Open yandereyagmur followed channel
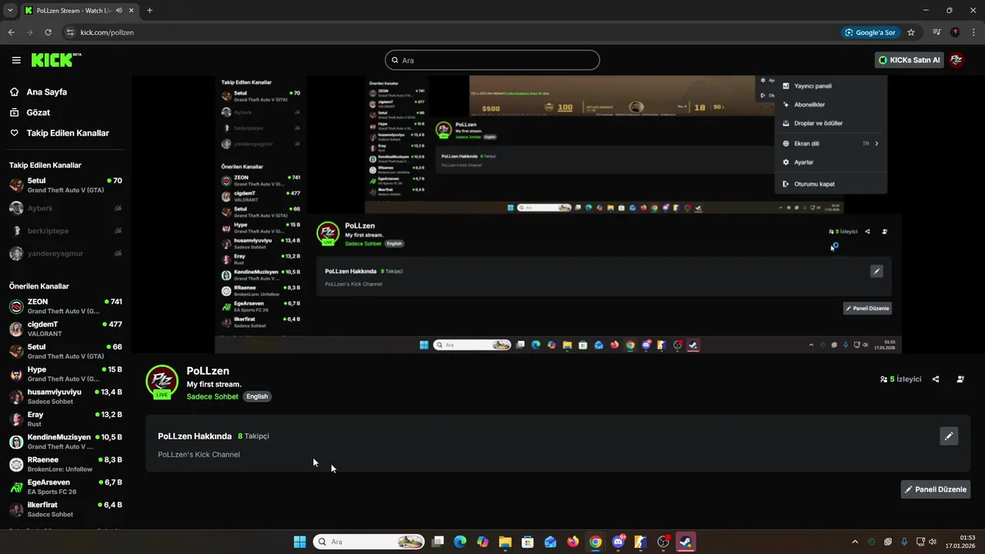Viewport: 985px width, 554px height. click(x=65, y=253)
